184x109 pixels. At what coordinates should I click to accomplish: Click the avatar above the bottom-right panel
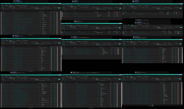coord(136,72)
